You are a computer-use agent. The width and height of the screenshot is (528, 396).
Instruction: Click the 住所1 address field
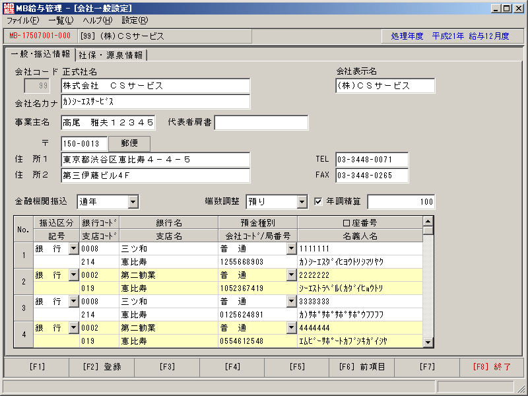point(156,160)
